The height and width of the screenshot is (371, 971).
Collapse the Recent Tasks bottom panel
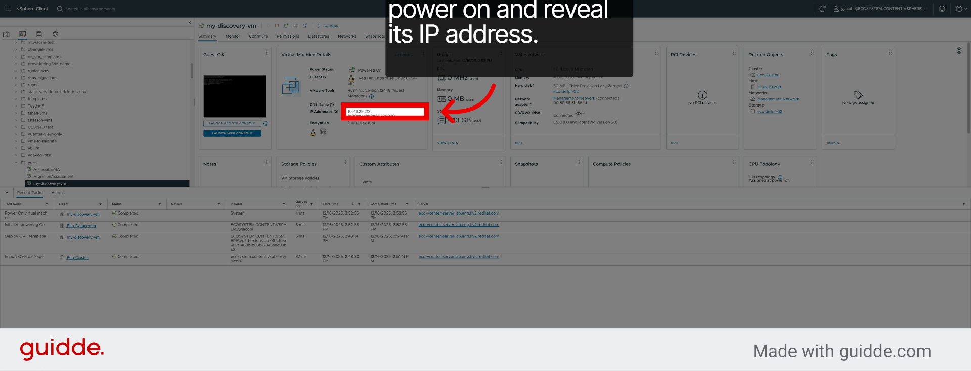7,193
